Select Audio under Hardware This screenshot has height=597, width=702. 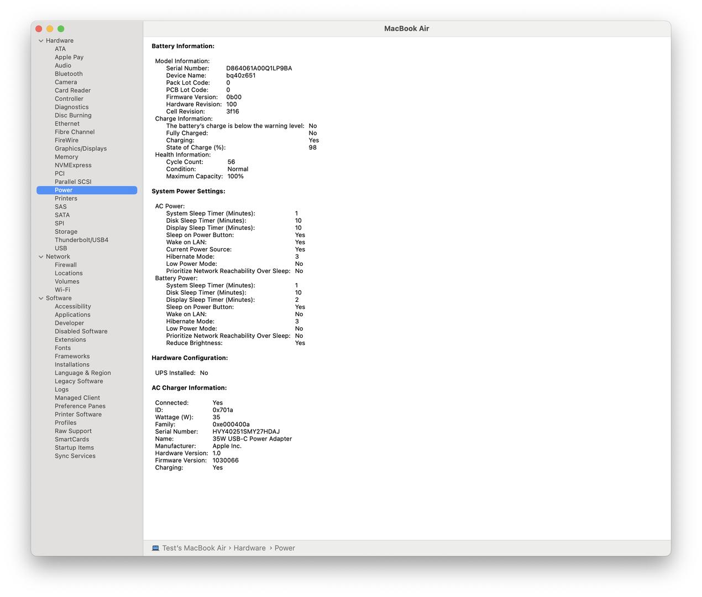[x=63, y=66]
